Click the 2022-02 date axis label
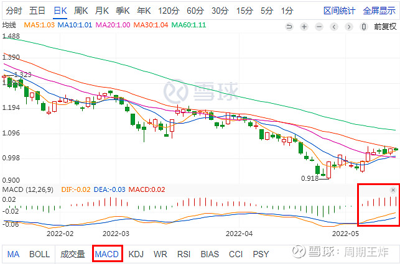Image resolution: width=400 pixels, height=264 pixels. point(60,234)
